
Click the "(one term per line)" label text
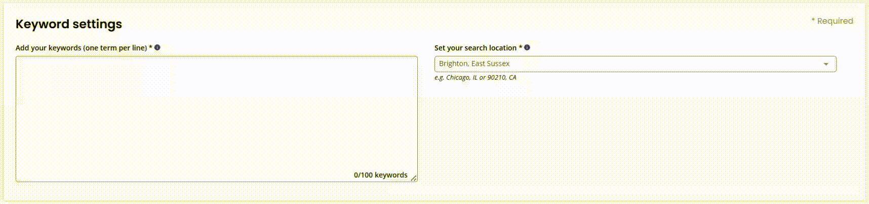[x=115, y=48]
